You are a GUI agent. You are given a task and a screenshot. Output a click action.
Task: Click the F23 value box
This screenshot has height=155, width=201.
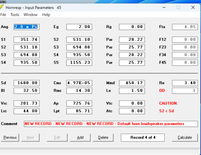coord(185,47)
